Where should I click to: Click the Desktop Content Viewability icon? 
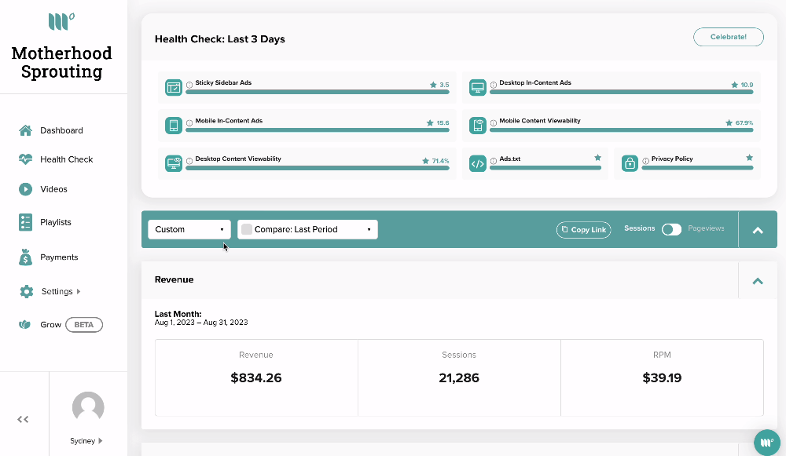174,163
